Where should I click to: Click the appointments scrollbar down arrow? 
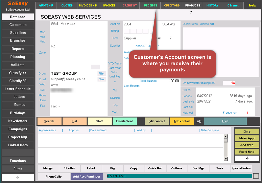click(226, 159)
